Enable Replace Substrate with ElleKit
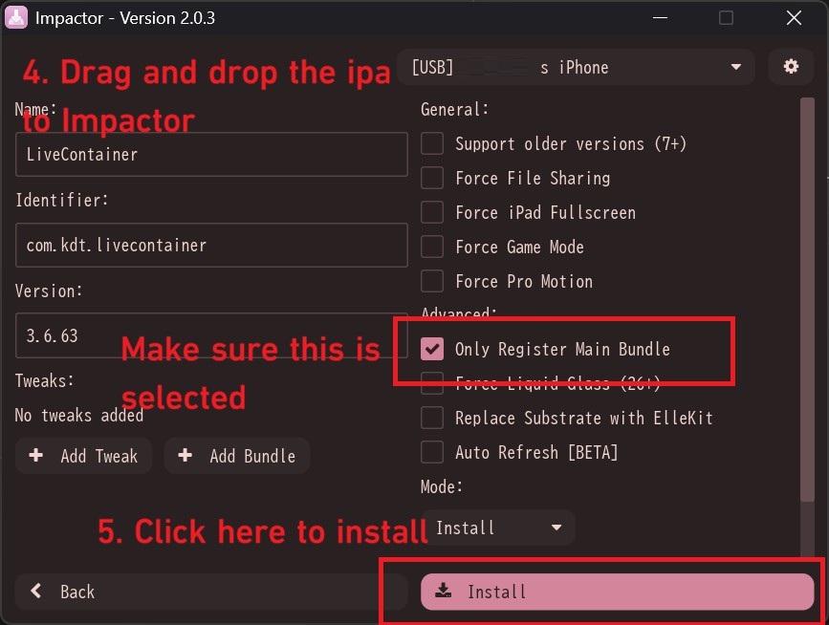 [x=432, y=418]
